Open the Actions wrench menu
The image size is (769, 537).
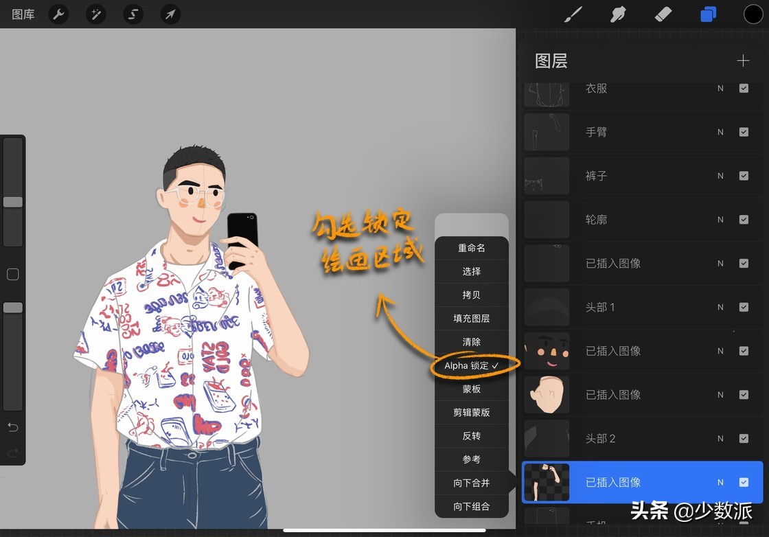coord(58,14)
